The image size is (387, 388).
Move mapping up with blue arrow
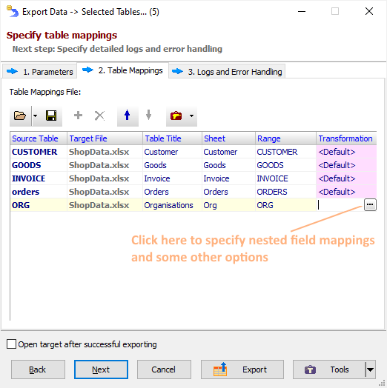click(x=128, y=116)
